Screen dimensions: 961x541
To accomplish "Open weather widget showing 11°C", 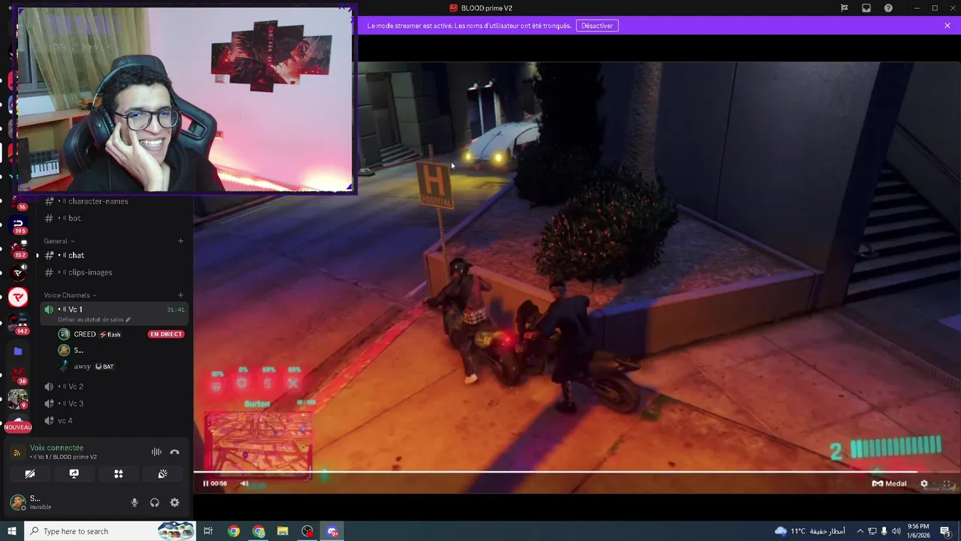I will point(809,531).
